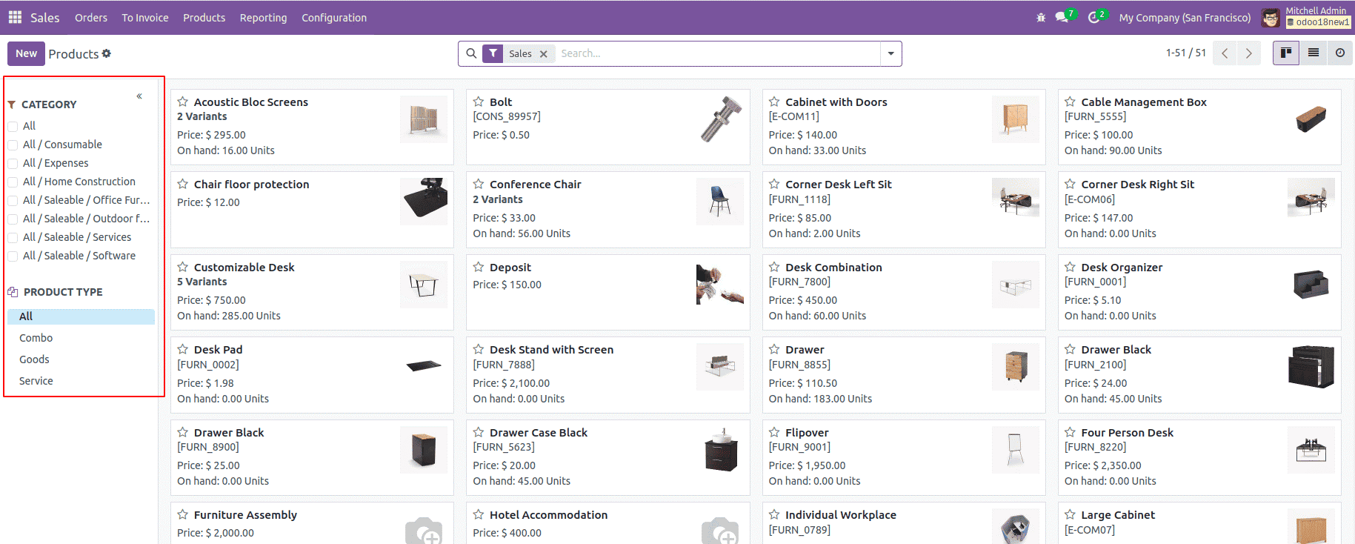Star the Four Person Desk
The width and height of the screenshot is (1355, 544).
click(1070, 432)
